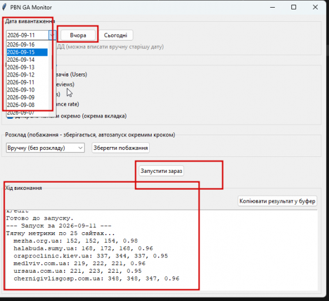Screen dimensions: 329x301
Task: Maximize the PBN GA Monitor window
Action: 294,7
